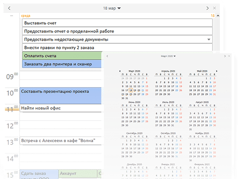Select 18 in Март 2020 mini calendar

click(x=131, y=90)
